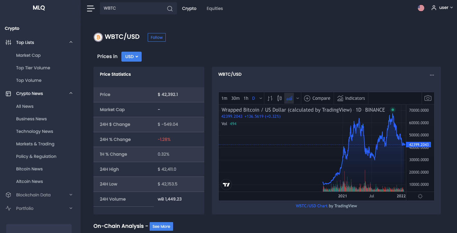This screenshot has width=457, height=233.
Task: Select the Candles chart style icon
Action: [x=279, y=98]
